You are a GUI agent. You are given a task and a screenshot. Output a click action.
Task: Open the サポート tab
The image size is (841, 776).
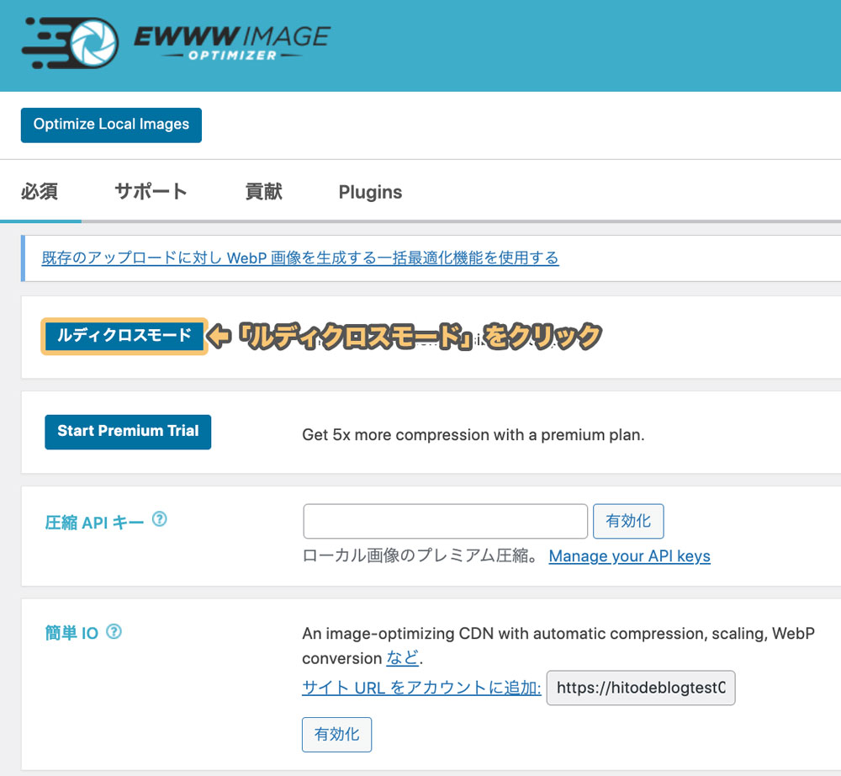click(x=151, y=192)
